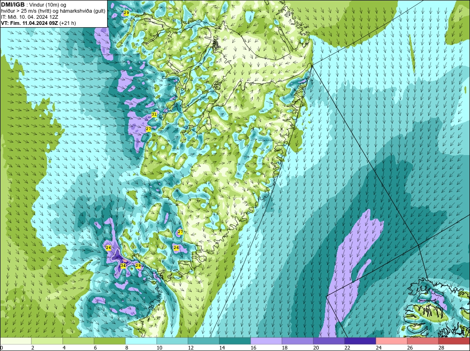Click the 10–12 m/s turquoise legend swatch
The image size is (470, 351).
coord(172,341)
